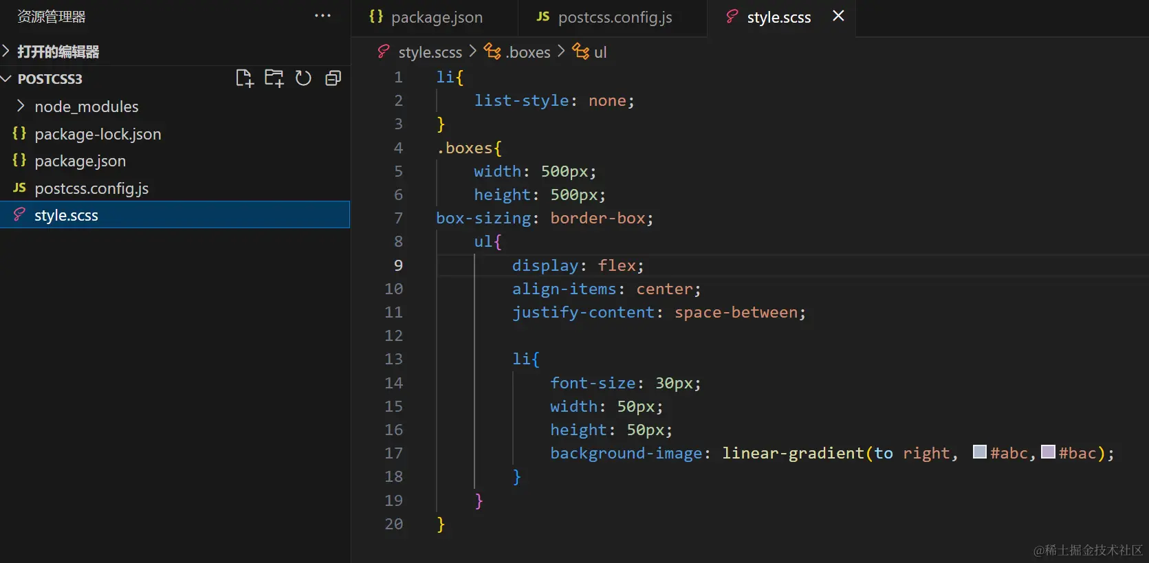Open the explorer three-dots more actions menu
Image resolution: width=1149 pixels, height=563 pixels.
(x=322, y=16)
